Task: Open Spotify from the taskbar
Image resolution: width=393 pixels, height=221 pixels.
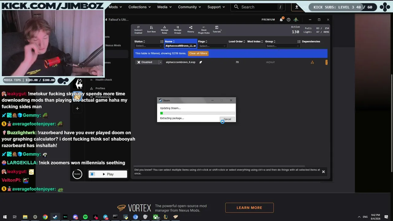Action: coord(85,217)
